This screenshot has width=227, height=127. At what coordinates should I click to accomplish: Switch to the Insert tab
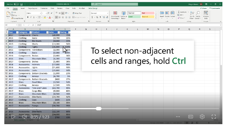click(23, 8)
